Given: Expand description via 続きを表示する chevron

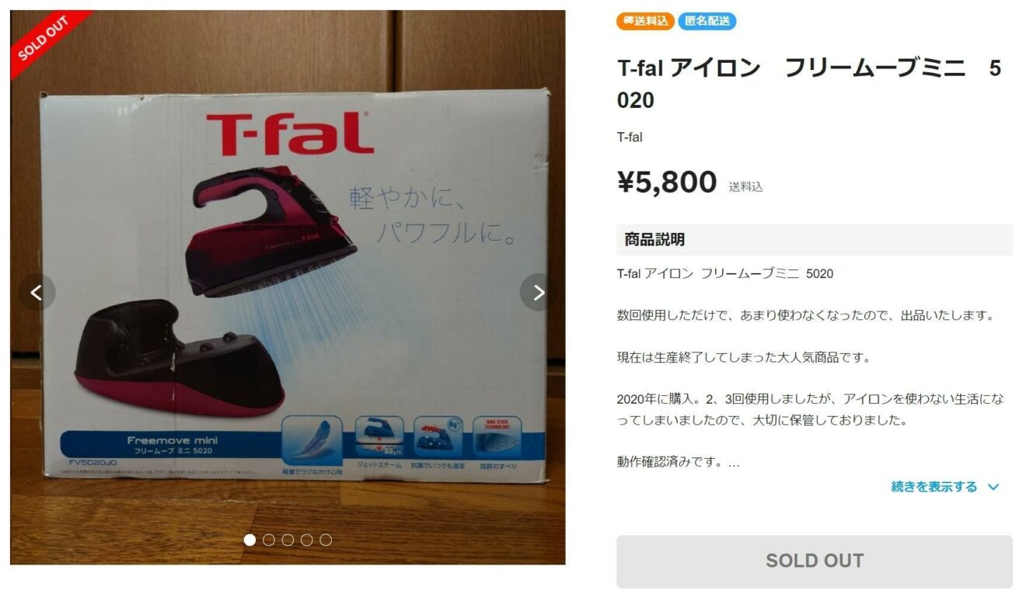Looking at the screenshot, I should coord(993,487).
